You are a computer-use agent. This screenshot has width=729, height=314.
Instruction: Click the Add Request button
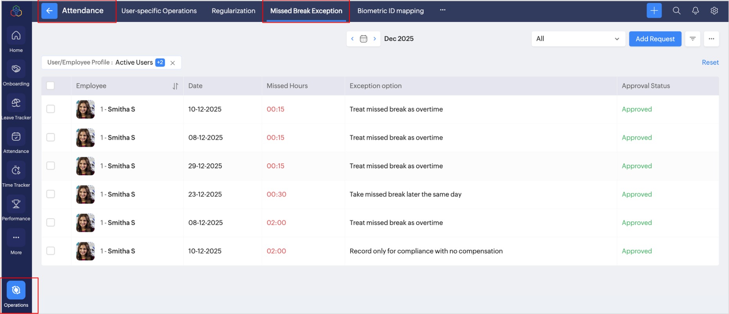(655, 39)
